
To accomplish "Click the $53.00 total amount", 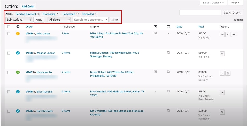I will tap(202, 72).
